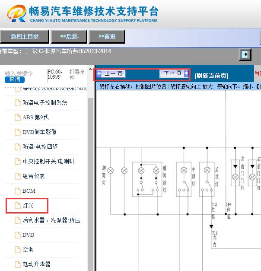Click the document icon beside the DVD item
This screenshot has width=261, height=271.
(17, 235)
